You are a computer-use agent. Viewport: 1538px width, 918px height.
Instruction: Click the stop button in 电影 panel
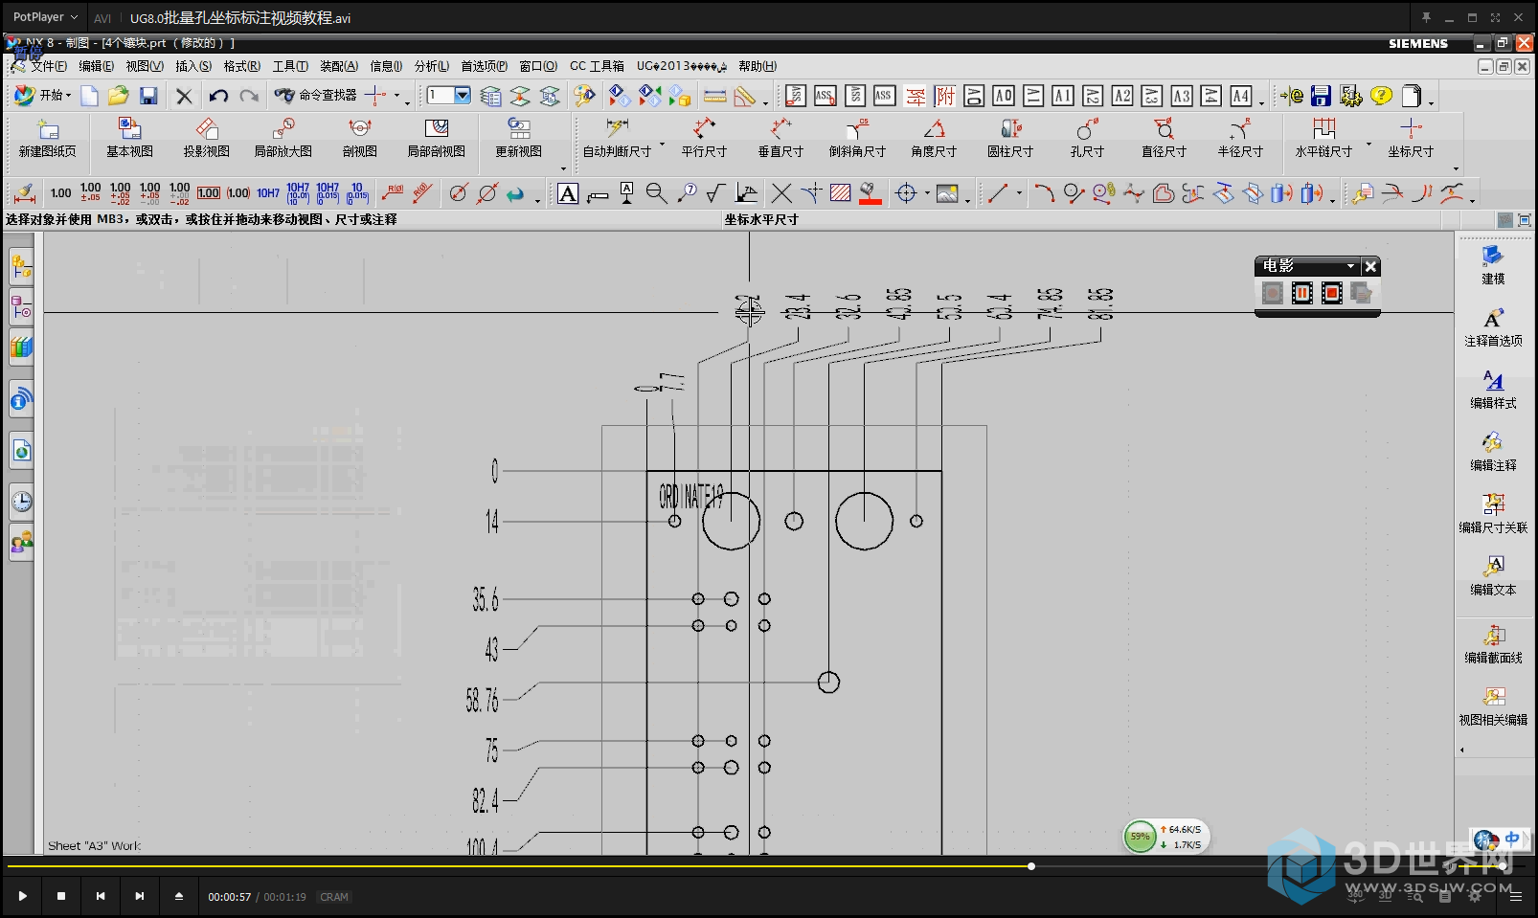(x=1332, y=293)
